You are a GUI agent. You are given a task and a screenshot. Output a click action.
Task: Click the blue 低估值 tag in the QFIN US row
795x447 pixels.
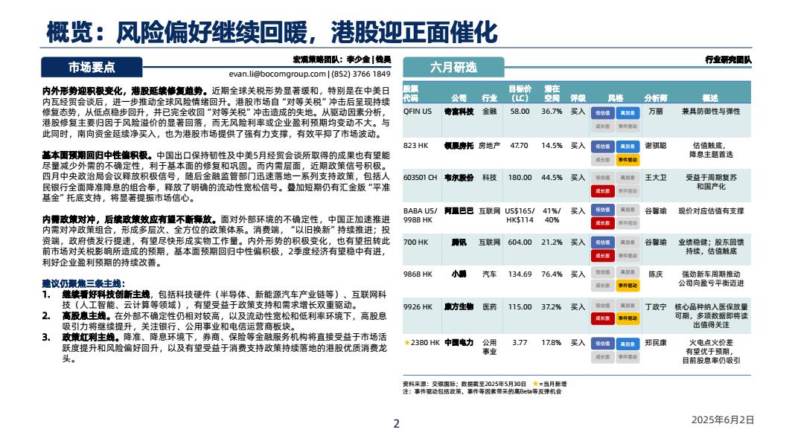[x=603, y=113]
